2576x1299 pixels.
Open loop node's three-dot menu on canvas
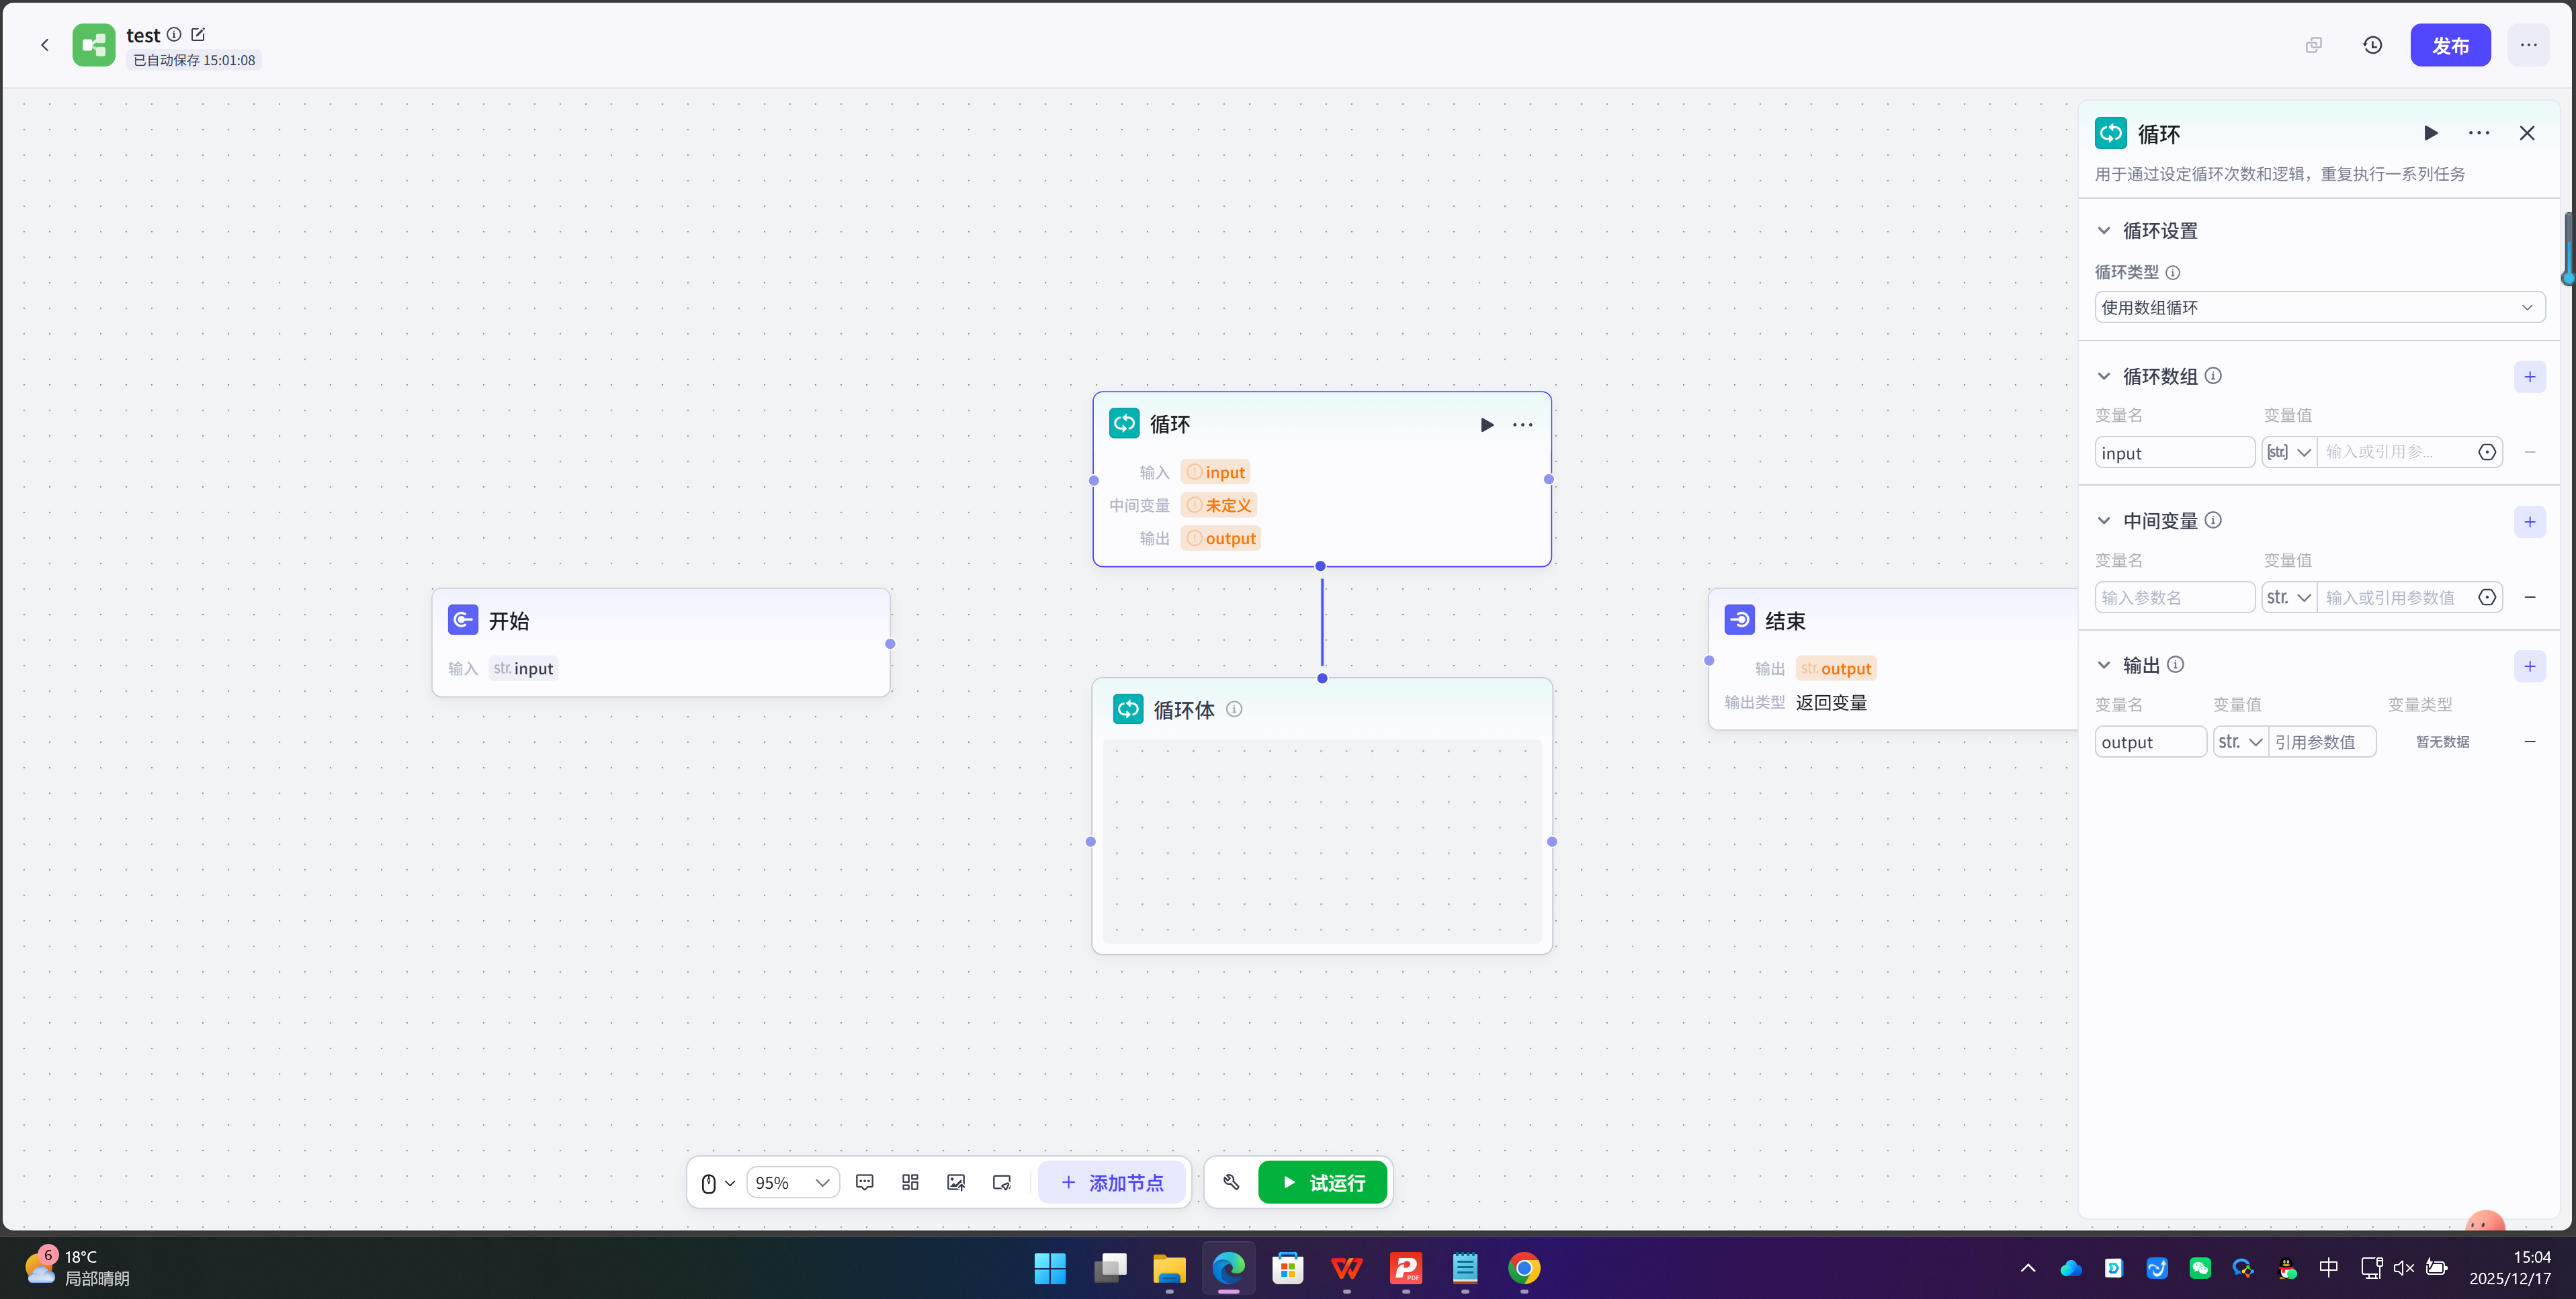1522,425
